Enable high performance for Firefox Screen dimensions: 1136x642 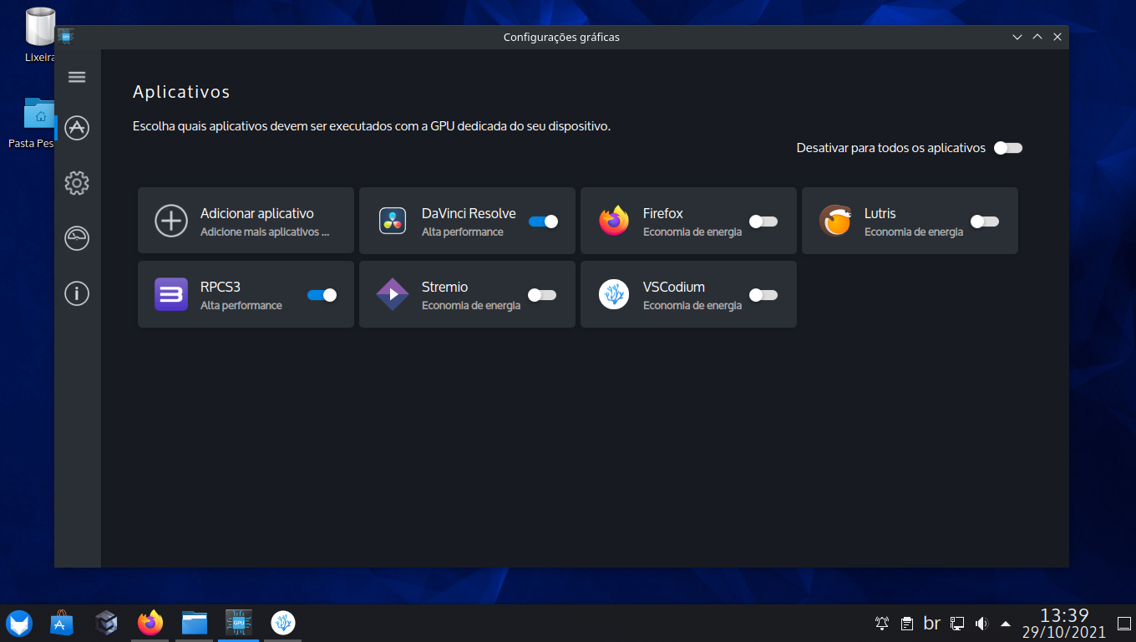(763, 222)
